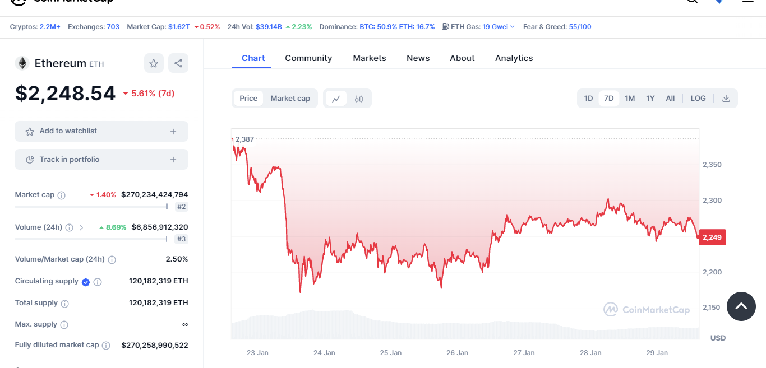
Task: Click the CoinMarketCap logo in the header
Action: point(62,2)
